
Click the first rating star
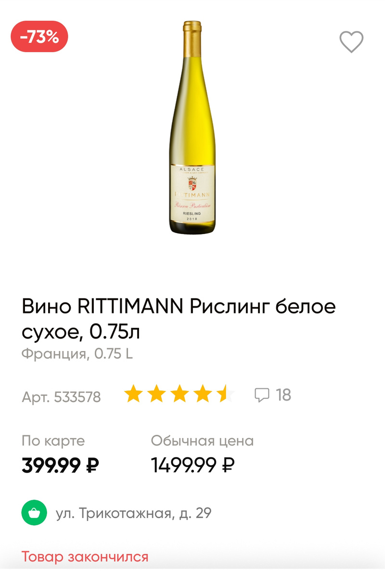tap(133, 395)
